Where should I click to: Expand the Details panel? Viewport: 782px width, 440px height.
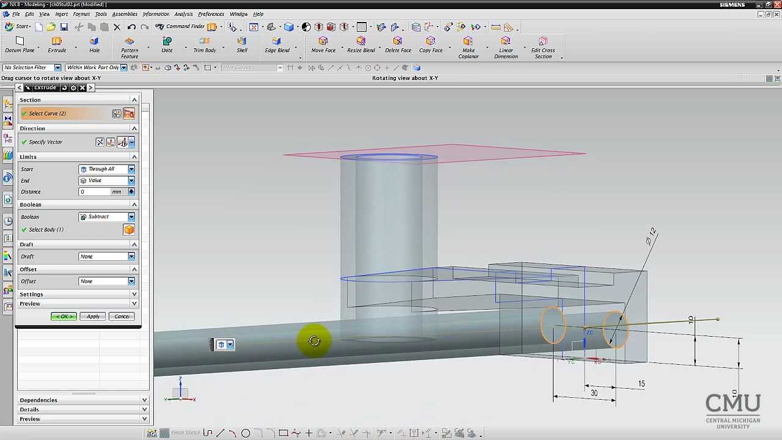(144, 409)
